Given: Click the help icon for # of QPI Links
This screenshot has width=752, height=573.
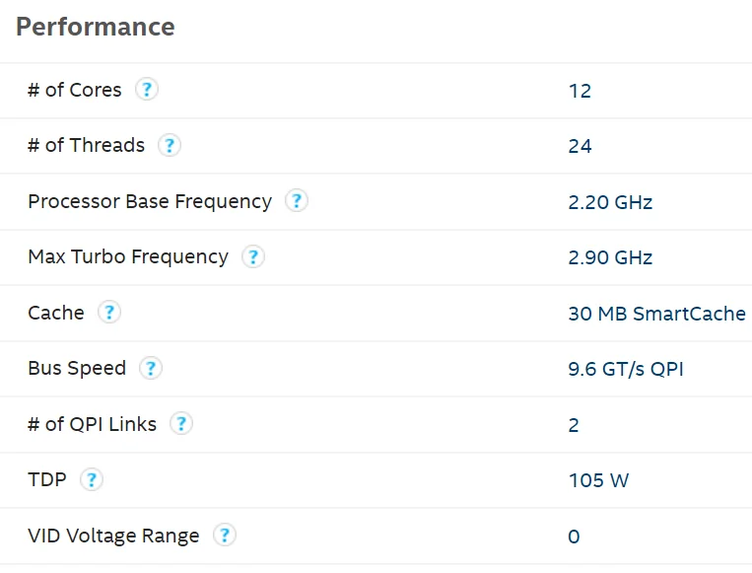Looking at the screenshot, I should tap(180, 424).
